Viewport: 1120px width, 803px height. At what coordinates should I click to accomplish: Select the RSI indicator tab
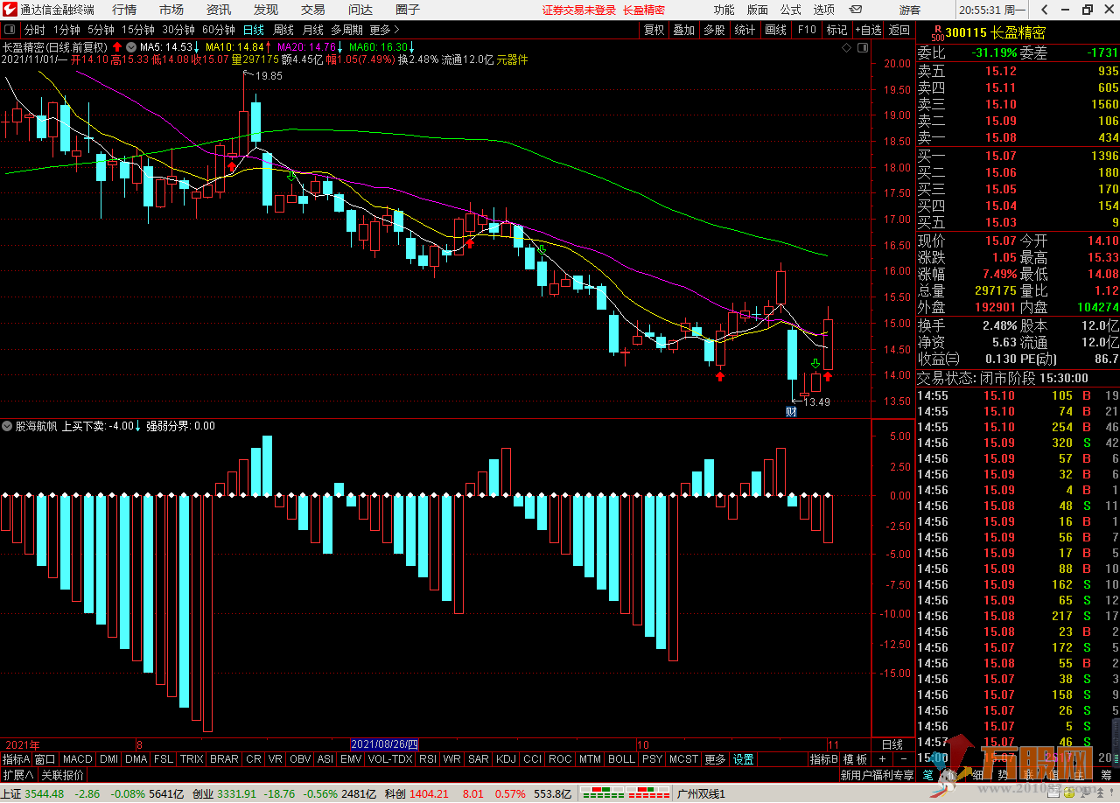pyautogui.click(x=428, y=759)
